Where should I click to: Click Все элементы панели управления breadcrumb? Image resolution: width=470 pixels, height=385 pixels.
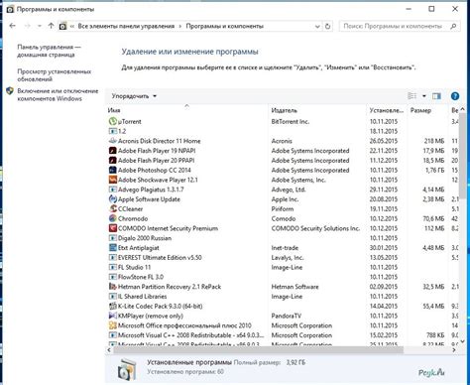[126, 26]
